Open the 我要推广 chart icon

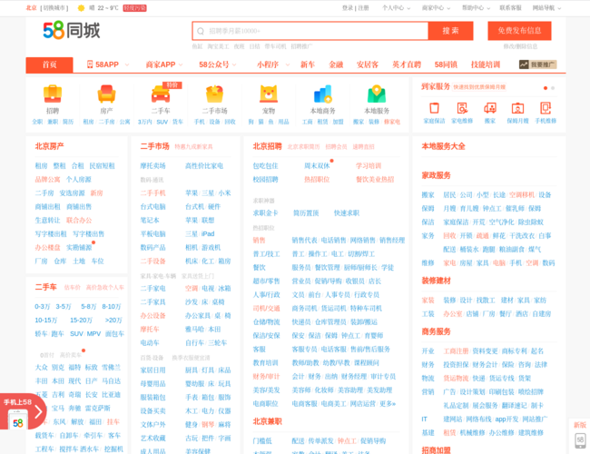pos(524,64)
